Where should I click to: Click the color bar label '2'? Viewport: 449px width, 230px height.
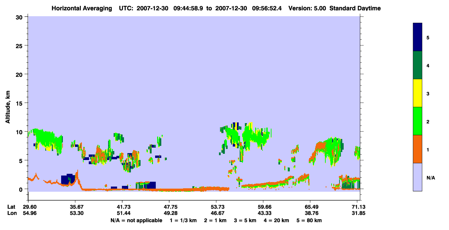[428, 121]
